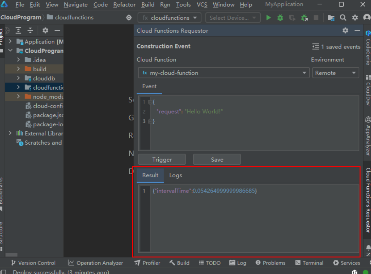The image size is (371, 274).
Task: Open IDE settings gear in main toolbar
Action: point(355,18)
